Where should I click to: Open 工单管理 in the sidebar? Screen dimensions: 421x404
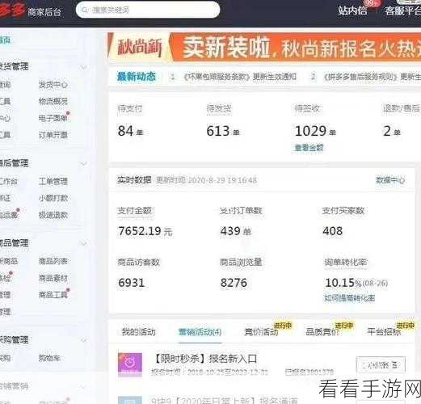tap(53, 181)
